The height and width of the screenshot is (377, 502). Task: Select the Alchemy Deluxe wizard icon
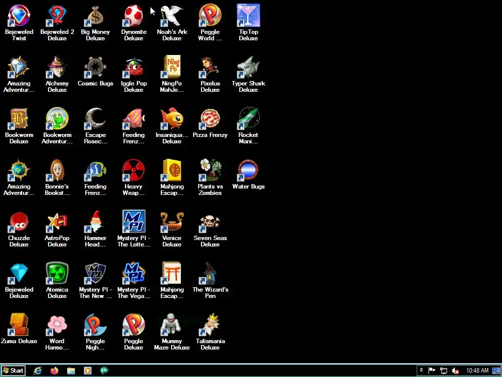[x=57, y=67]
